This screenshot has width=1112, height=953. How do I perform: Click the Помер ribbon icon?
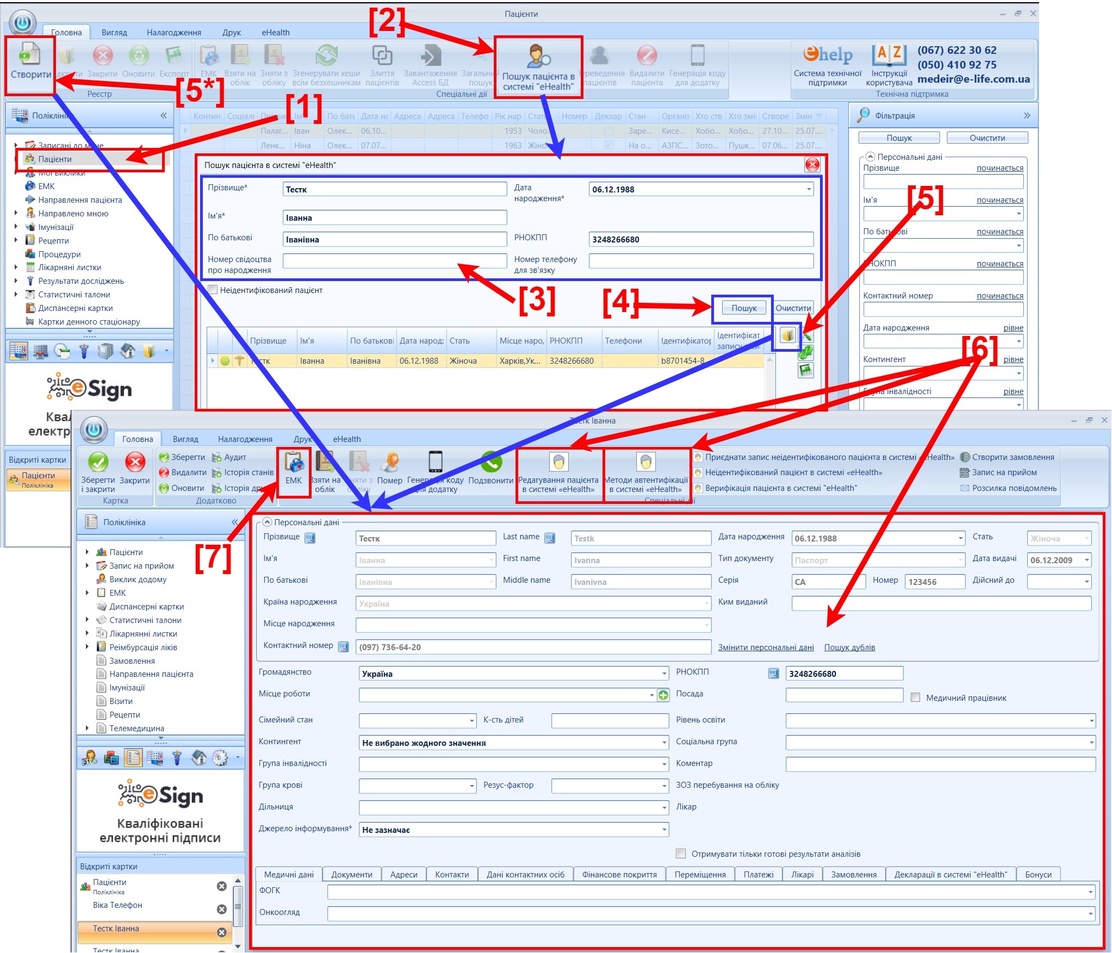389,468
